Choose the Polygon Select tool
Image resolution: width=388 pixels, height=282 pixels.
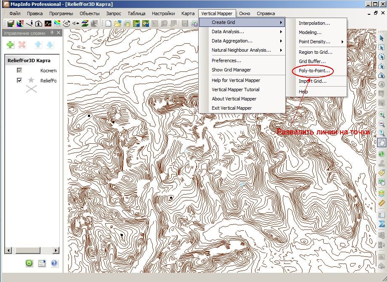[x=381, y=66]
